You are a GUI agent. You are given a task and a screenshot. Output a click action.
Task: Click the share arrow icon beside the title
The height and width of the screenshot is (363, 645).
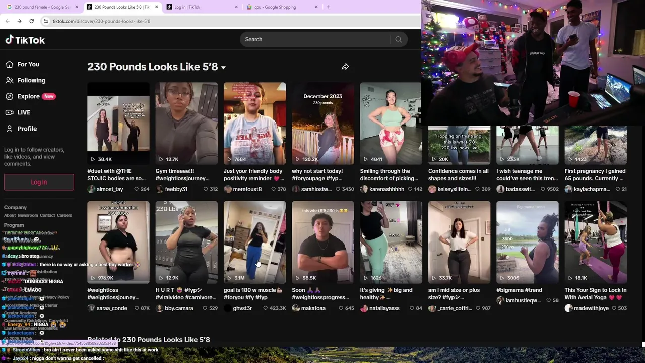click(x=345, y=67)
